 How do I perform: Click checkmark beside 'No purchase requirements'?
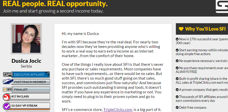(x=177, y=68)
